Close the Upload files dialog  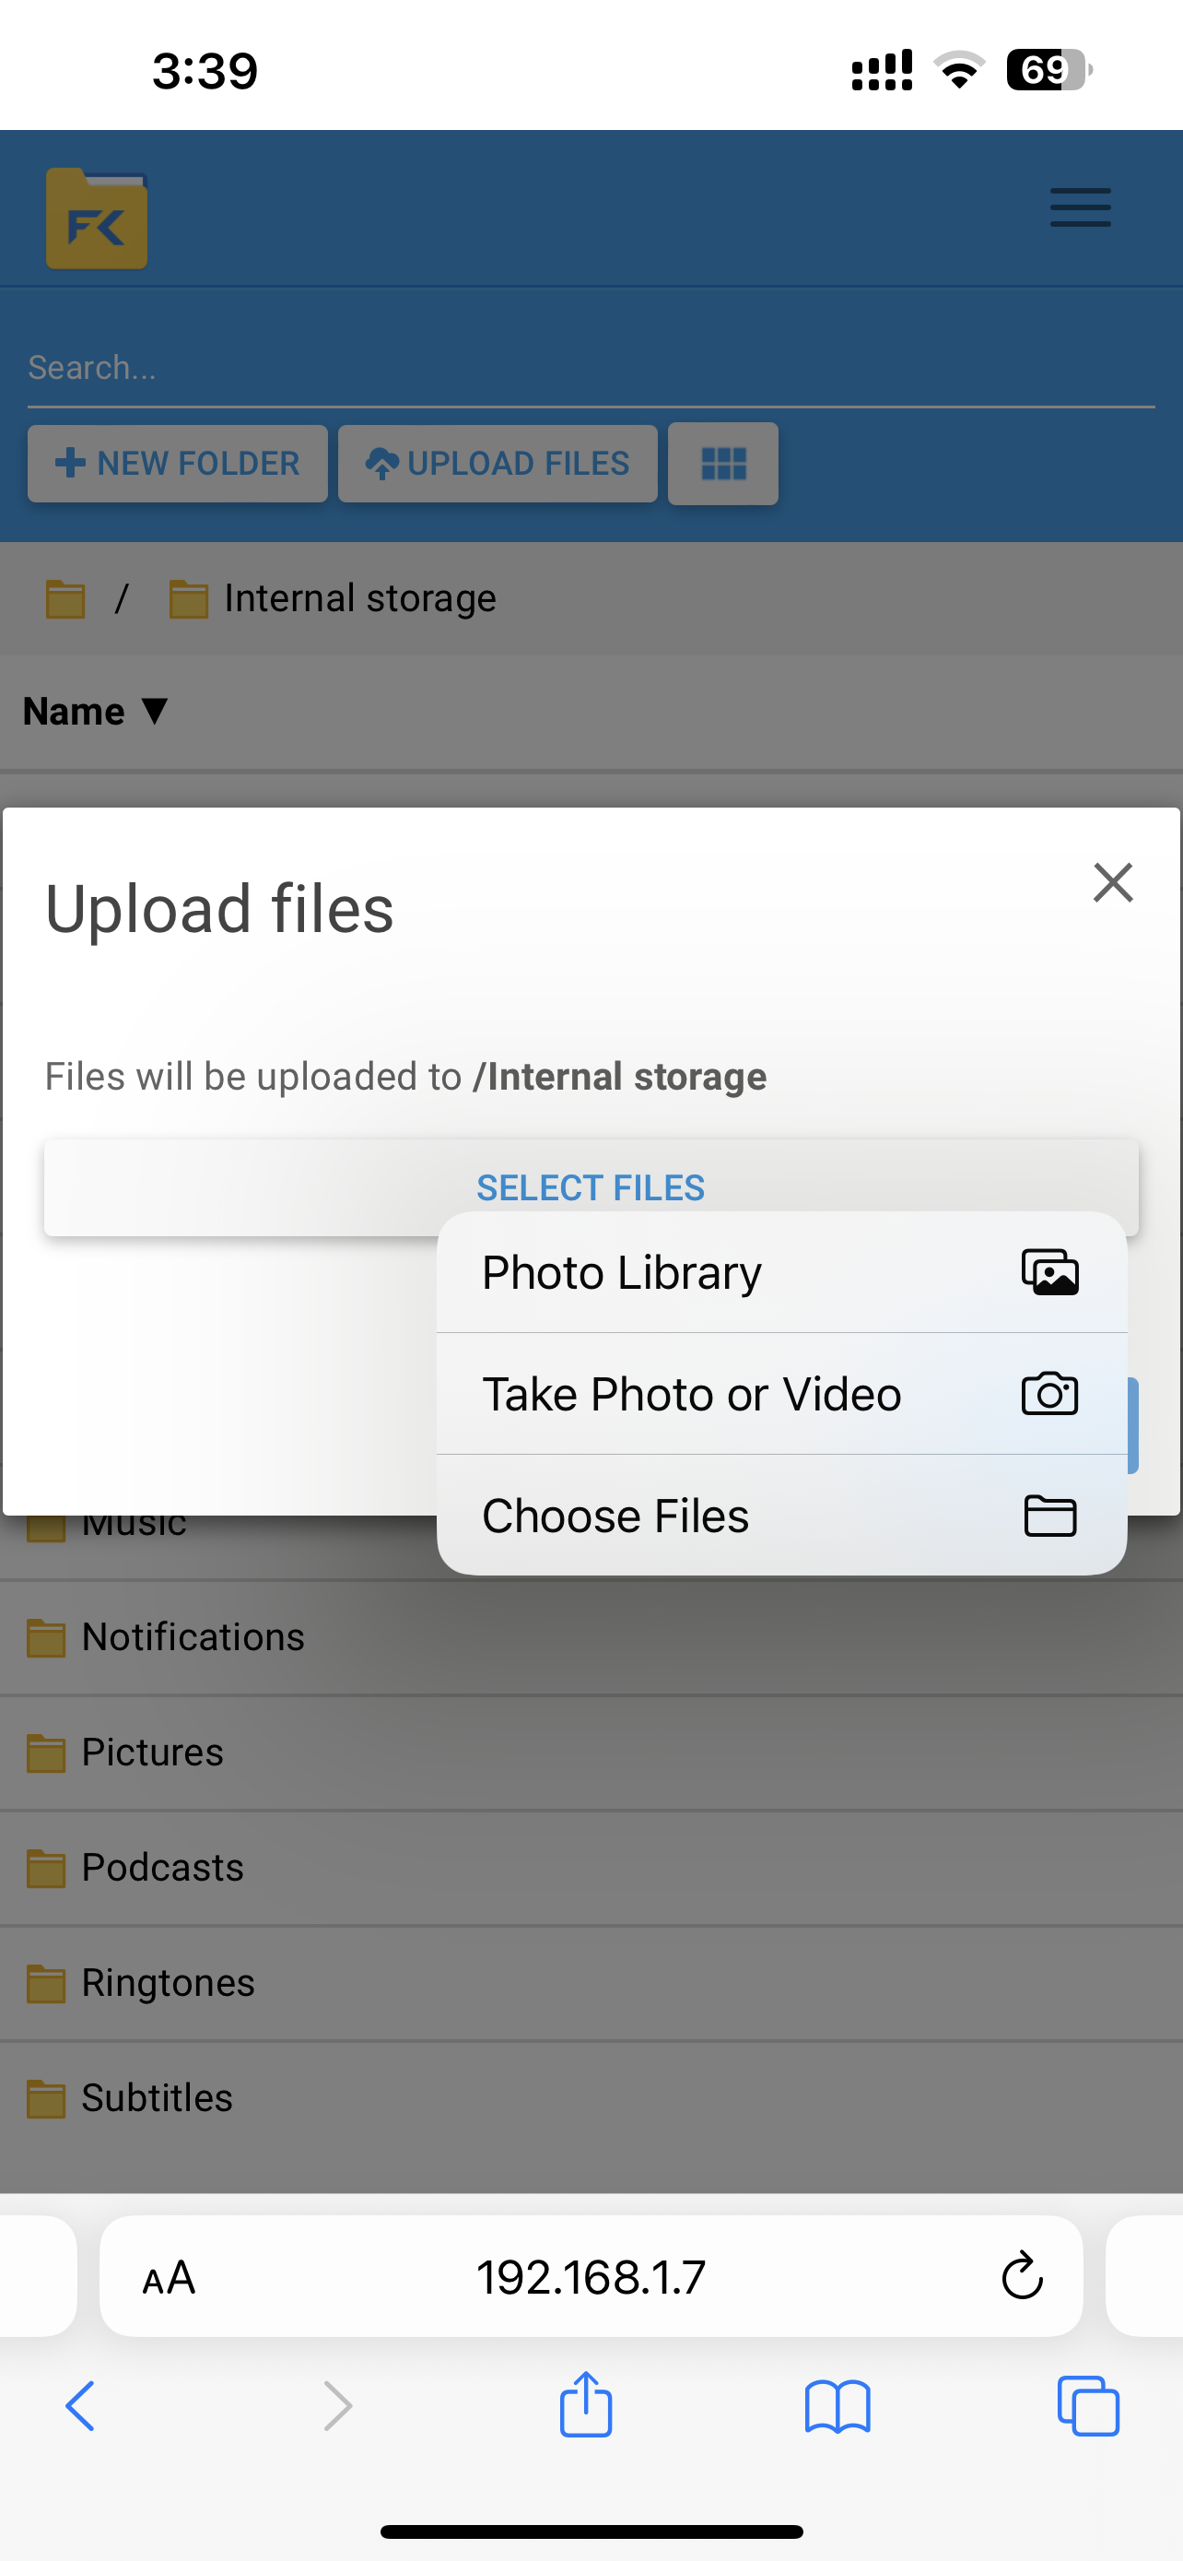pos(1112,883)
